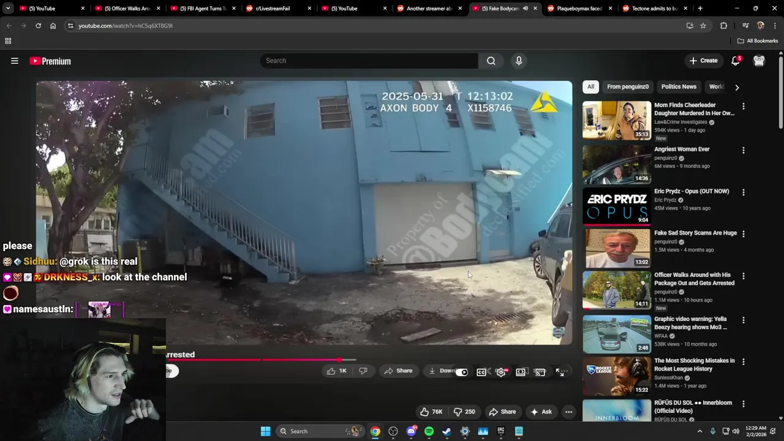Open Discord from the taskbar
This screenshot has height=441, width=784.
coord(411,431)
